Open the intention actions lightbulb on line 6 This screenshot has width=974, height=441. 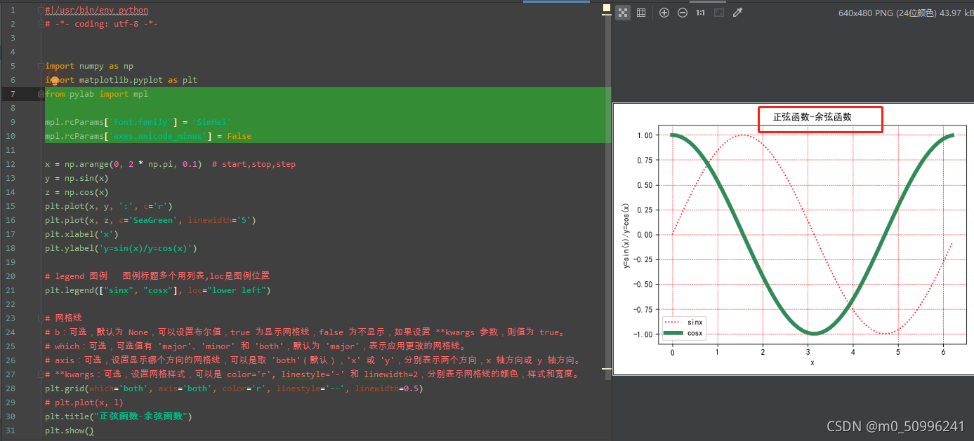[x=54, y=77]
